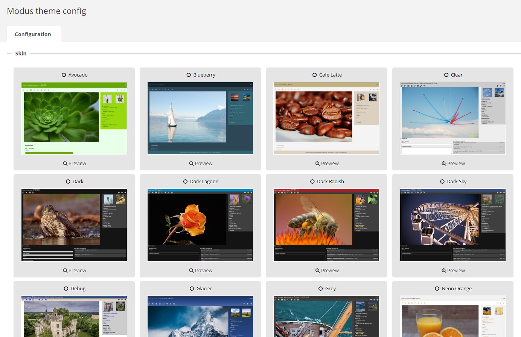
Task: Open the Dark skin Preview link
Action: point(75,271)
